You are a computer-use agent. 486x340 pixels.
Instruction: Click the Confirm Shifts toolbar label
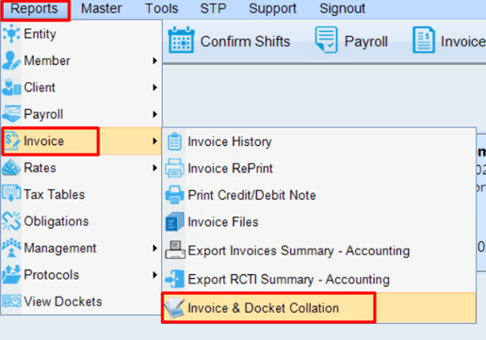245,41
